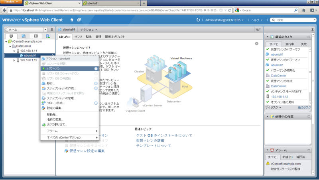Open the 仮想マシンの詳細 link

pyautogui.click(x=150, y=141)
